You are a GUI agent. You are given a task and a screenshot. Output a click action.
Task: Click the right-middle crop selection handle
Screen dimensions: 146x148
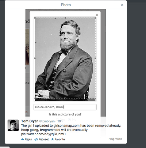click(x=95, y=58)
